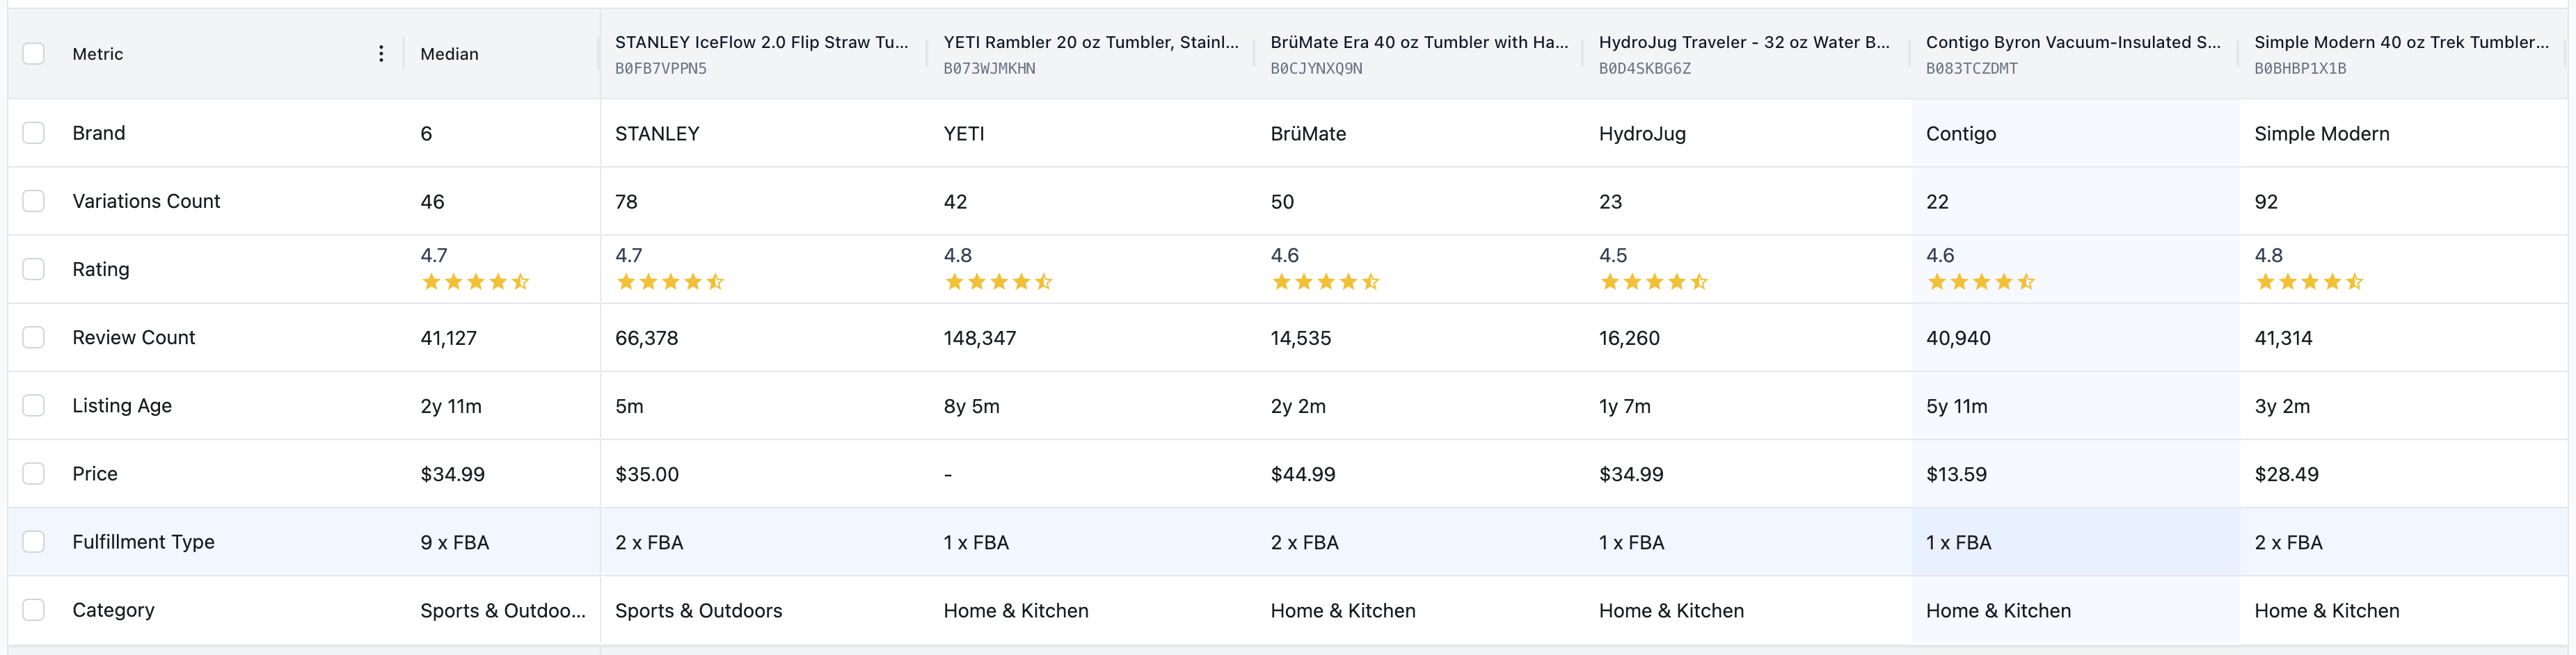Viewport: 2576px width, 655px height.
Task: Open the Metric column three-dot options menu
Action: pyautogui.click(x=381, y=54)
